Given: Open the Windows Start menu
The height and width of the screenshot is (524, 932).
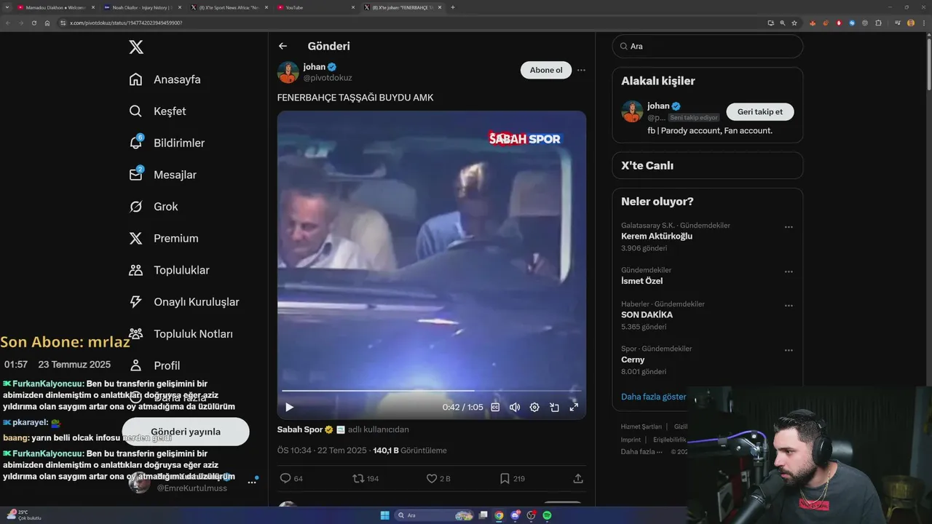Looking at the screenshot, I should pyautogui.click(x=384, y=515).
